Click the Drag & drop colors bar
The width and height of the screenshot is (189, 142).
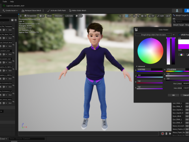coord(153,35)
